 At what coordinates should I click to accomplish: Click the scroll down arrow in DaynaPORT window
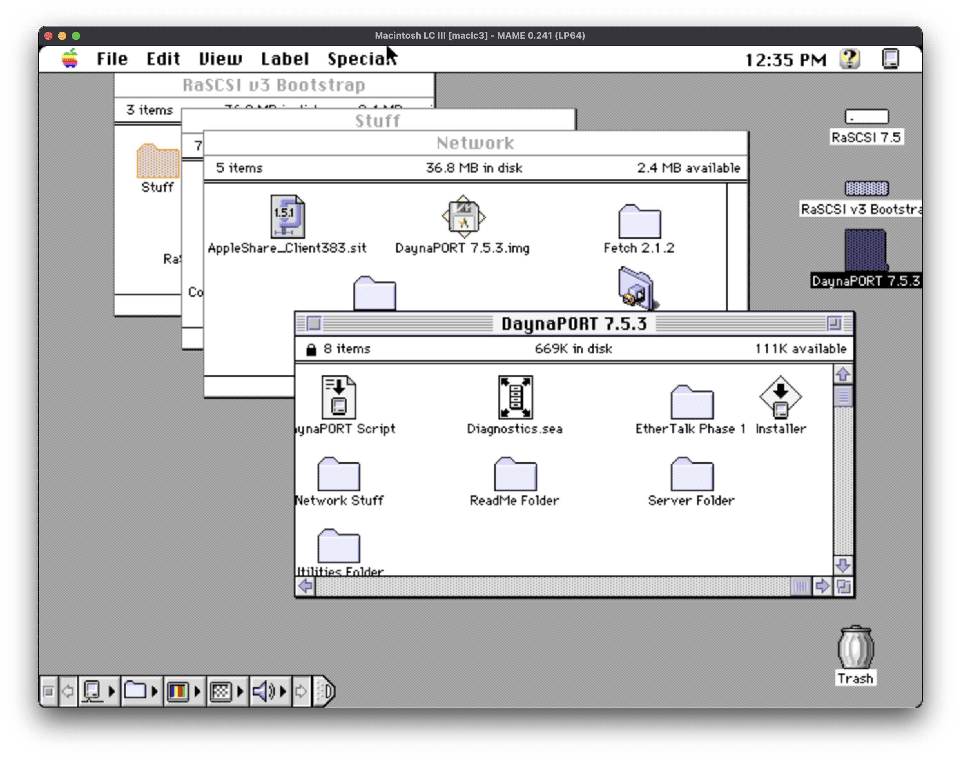pos(843,566)
